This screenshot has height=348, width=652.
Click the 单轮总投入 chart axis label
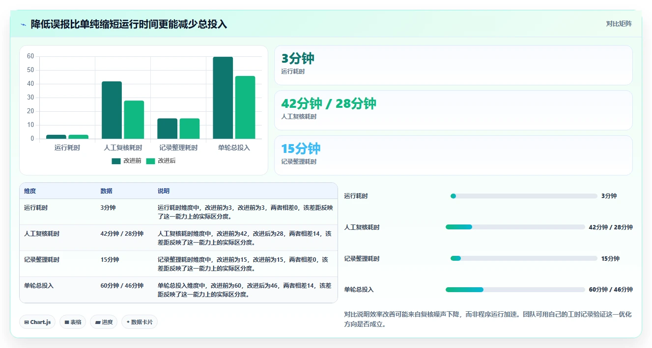coord(234,148)
